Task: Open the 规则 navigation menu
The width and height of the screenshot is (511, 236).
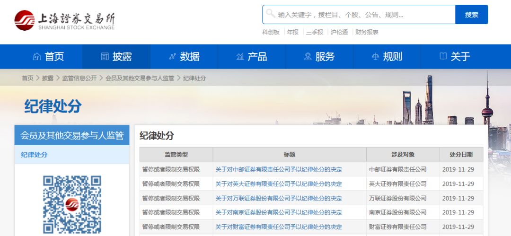Action: click(x=387, y=57)
